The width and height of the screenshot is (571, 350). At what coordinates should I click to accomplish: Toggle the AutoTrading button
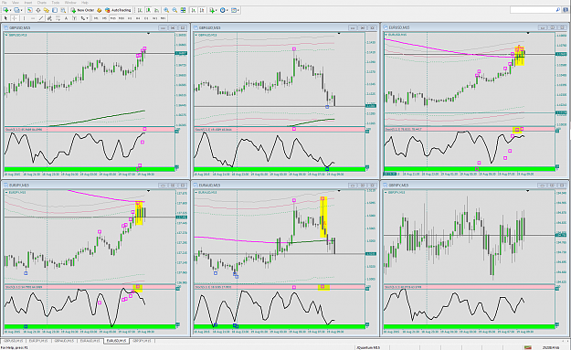pos(118,10)
